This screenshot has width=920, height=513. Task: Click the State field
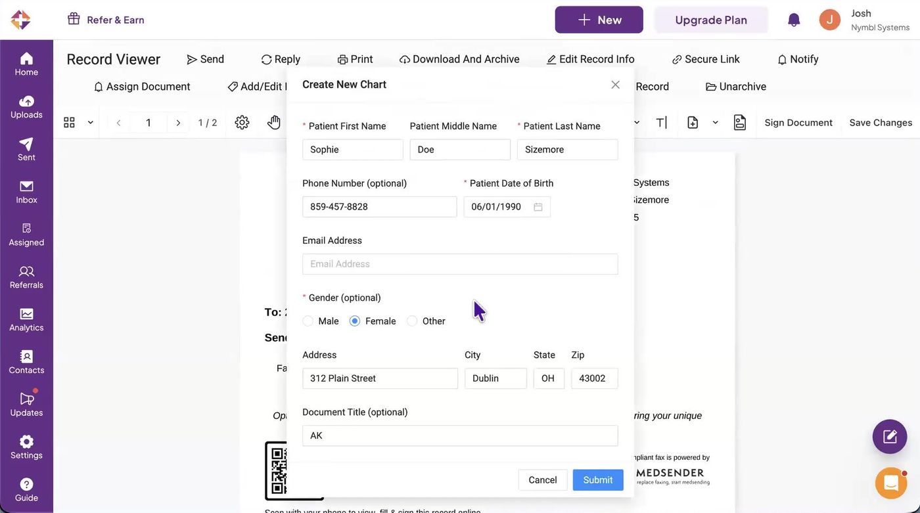pos(549,378)
